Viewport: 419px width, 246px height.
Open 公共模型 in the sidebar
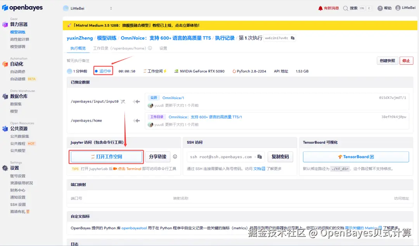(x=17, y=150)
